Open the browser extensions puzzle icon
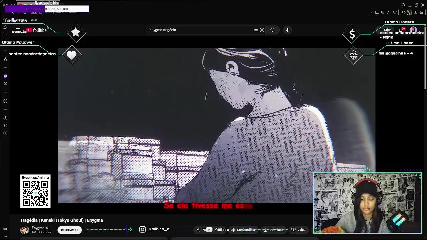The image size is (427, 240). [x=403, y=12]
